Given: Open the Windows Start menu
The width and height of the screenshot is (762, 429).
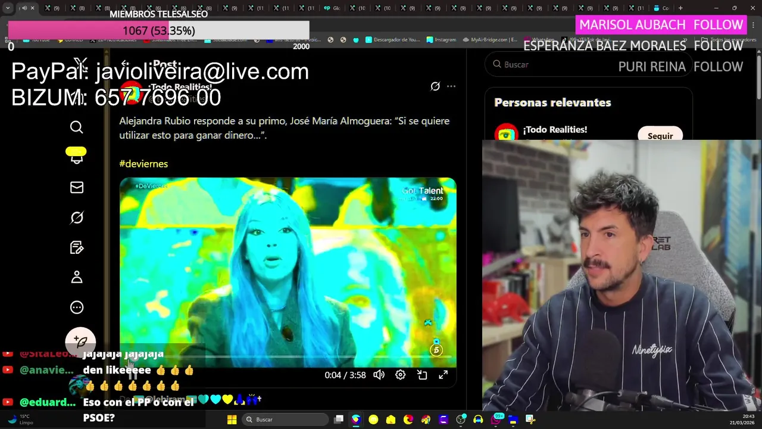Looking at the screenshot, I should click(232, 419).
